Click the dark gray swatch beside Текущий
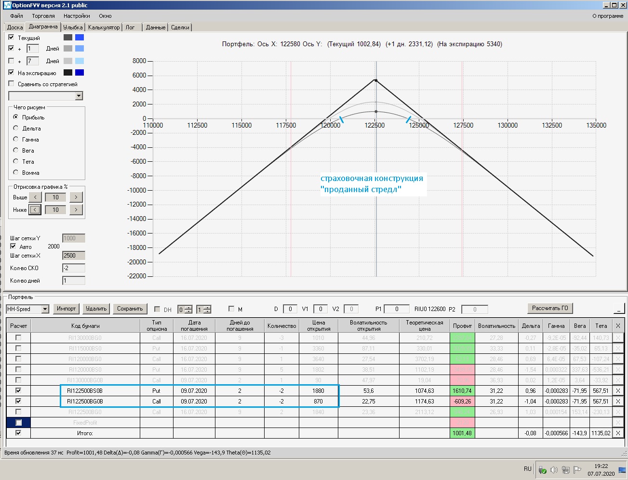 (x=68, y=38)
